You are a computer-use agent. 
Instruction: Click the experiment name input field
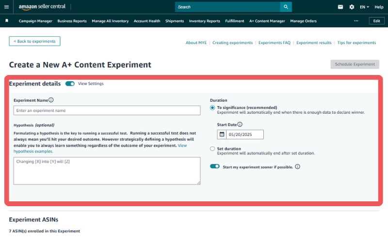(107, 110)
